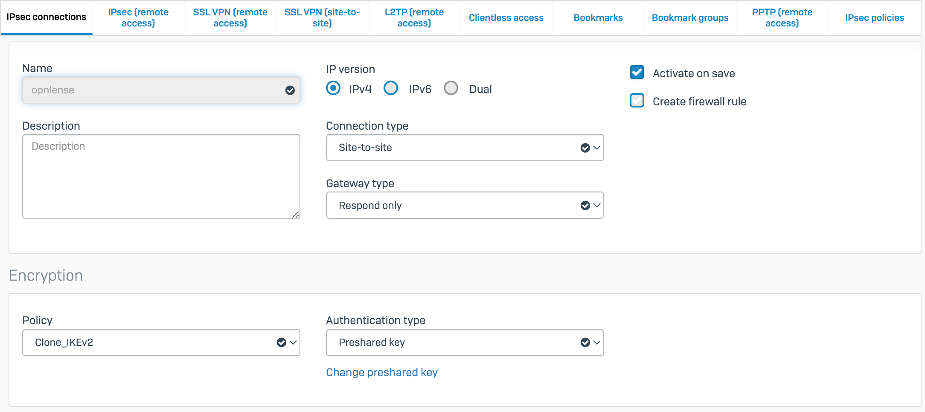The width and height of the screenshot is (925, 412).
Task: Expand the Connection type dropdown arrow
Action: (597, 148)
